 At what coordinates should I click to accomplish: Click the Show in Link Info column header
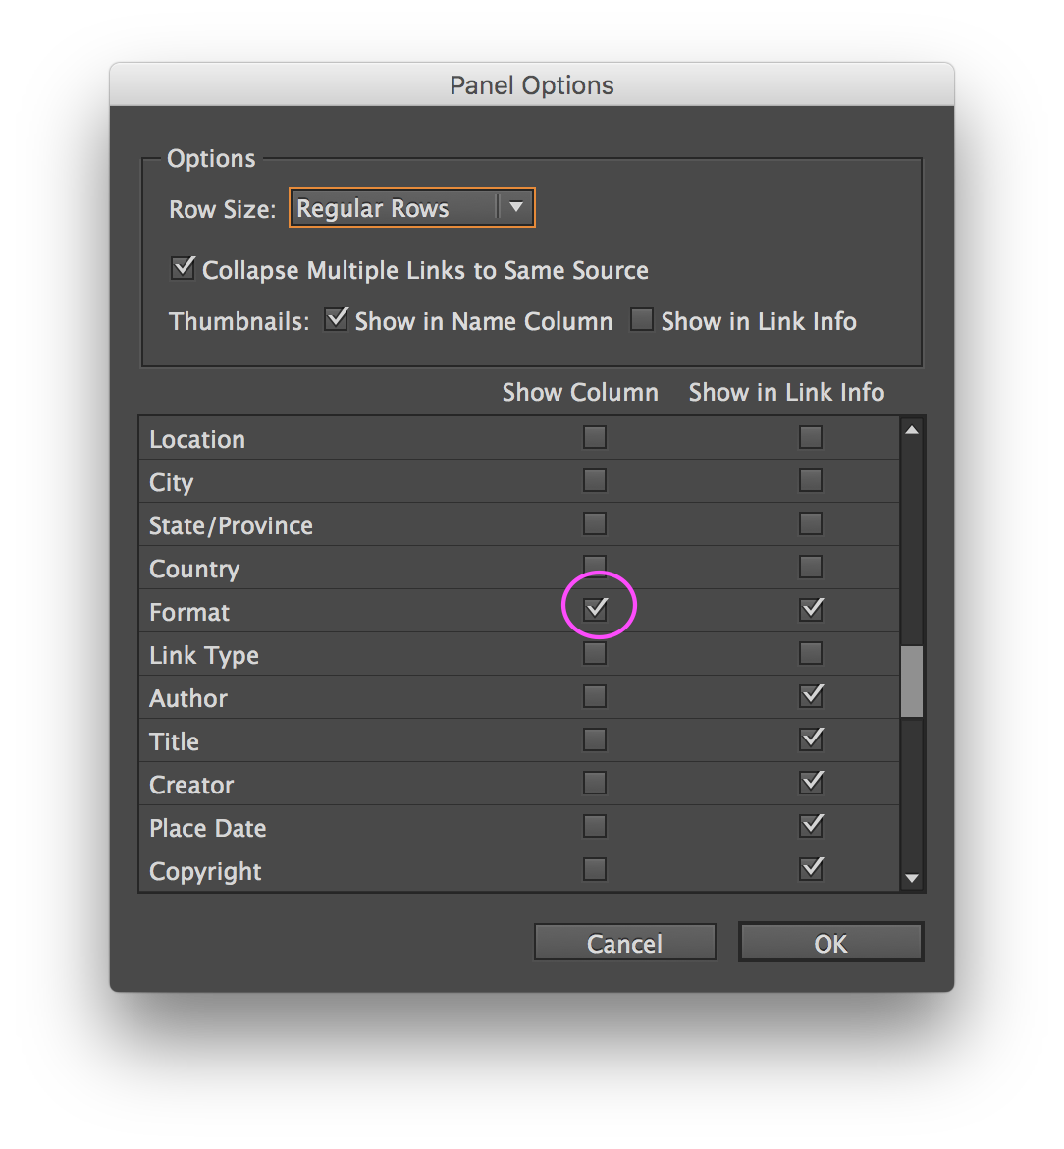(786, 392)
